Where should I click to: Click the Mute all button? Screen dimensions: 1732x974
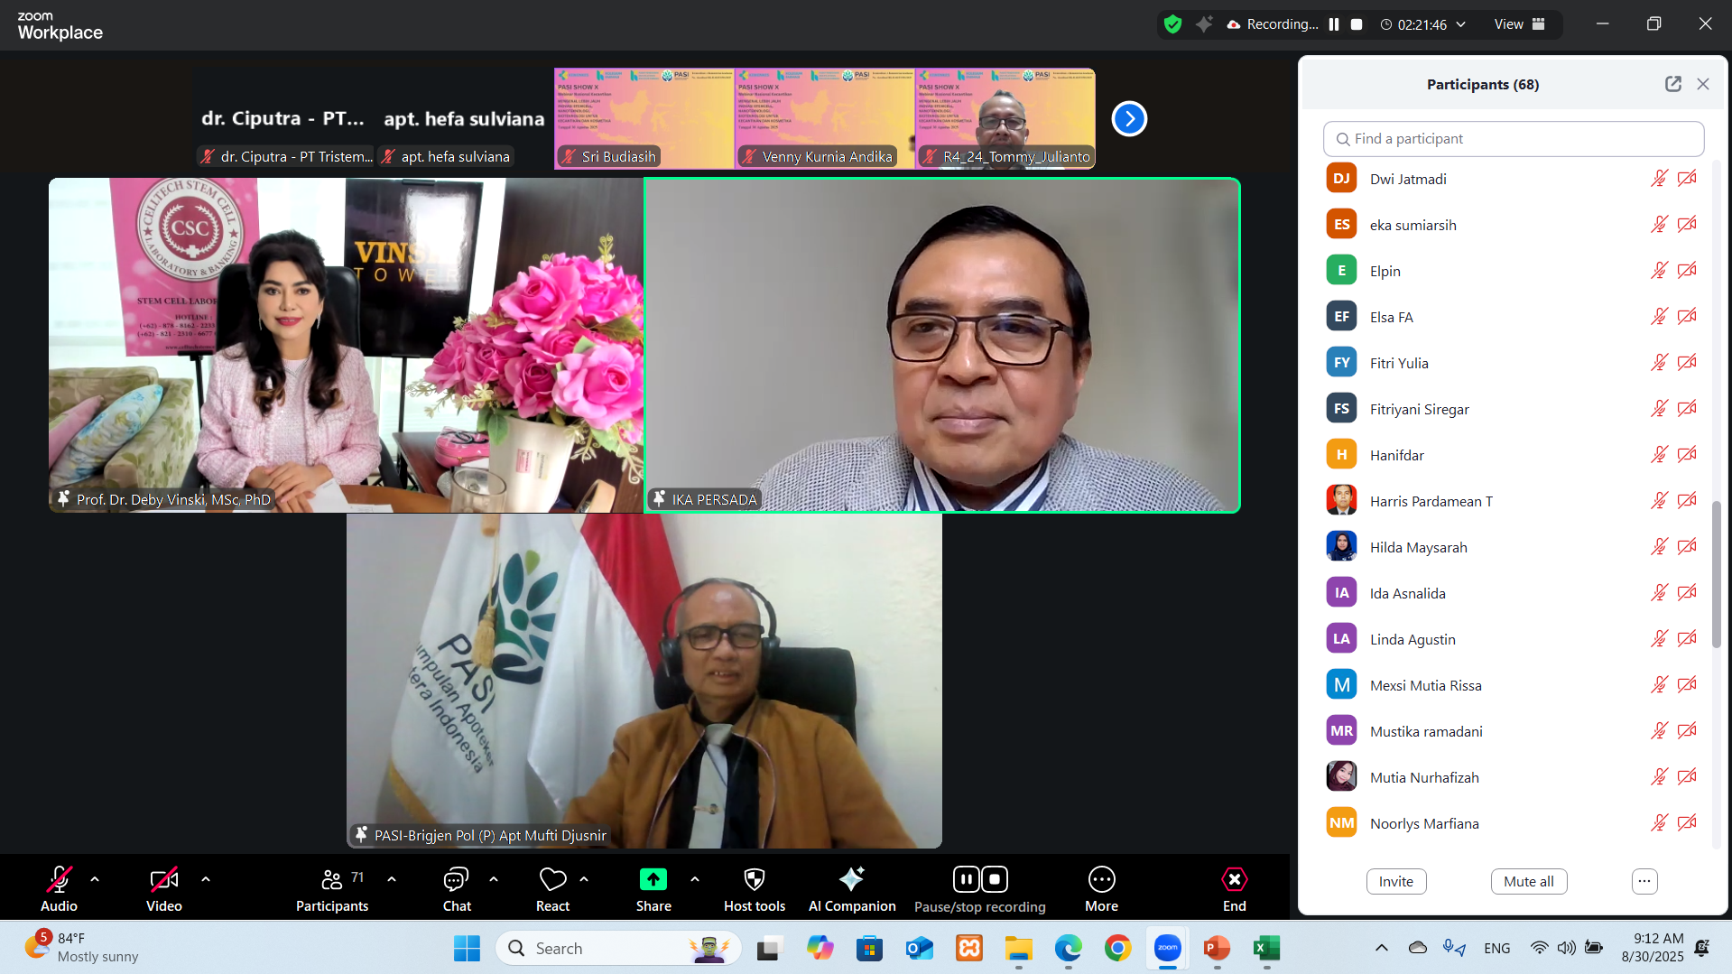pos(1528,881)
